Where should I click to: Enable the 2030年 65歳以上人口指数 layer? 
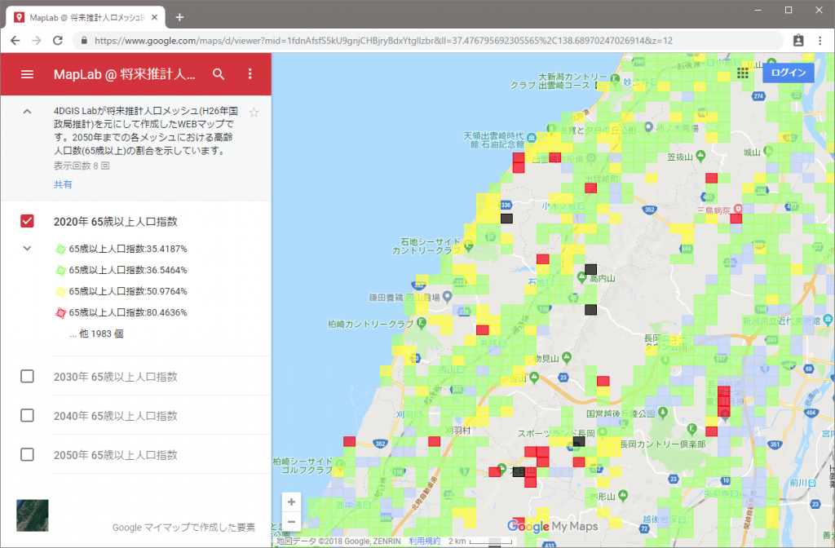27,377
